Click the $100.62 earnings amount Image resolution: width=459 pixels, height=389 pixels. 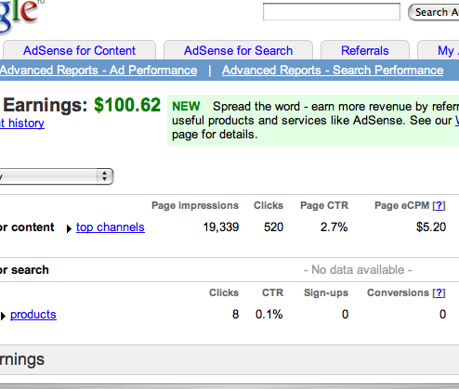[x=127, y=105]
